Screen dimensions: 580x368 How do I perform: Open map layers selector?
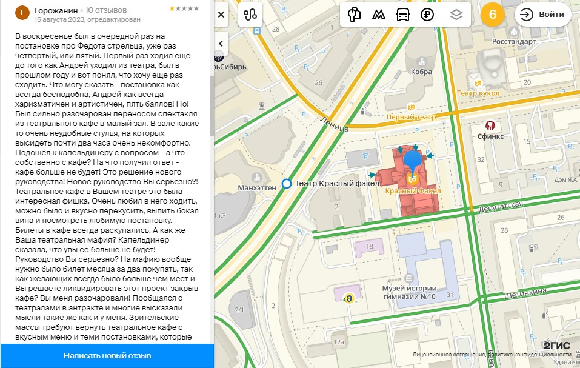click(x=456, y=15)
